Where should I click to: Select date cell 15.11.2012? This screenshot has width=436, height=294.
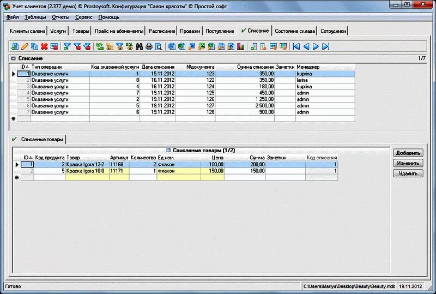[158, 74]
